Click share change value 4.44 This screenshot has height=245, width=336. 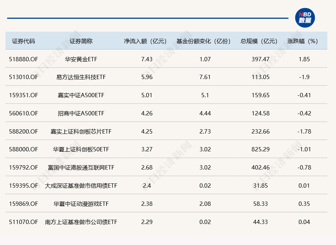[205, 113]
